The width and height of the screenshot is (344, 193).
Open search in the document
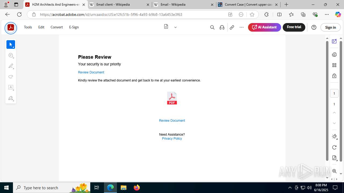point(212,27)
